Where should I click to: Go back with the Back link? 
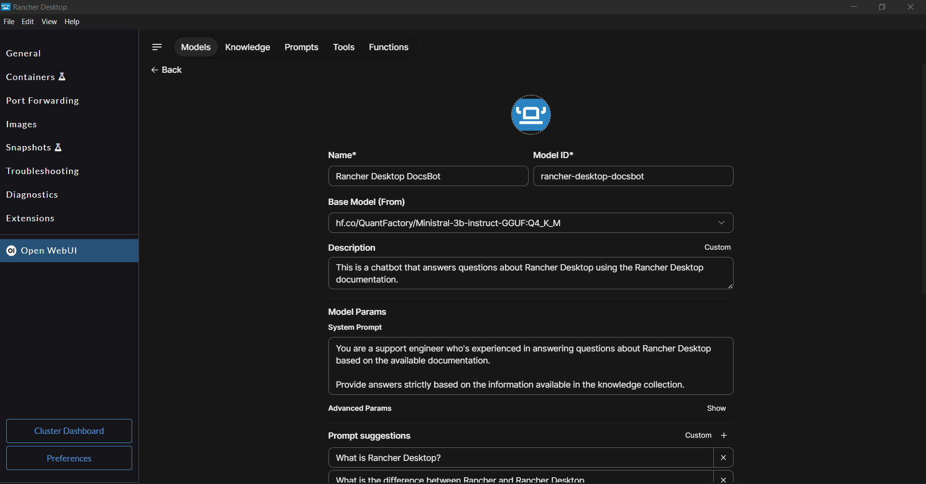[166, 70]
